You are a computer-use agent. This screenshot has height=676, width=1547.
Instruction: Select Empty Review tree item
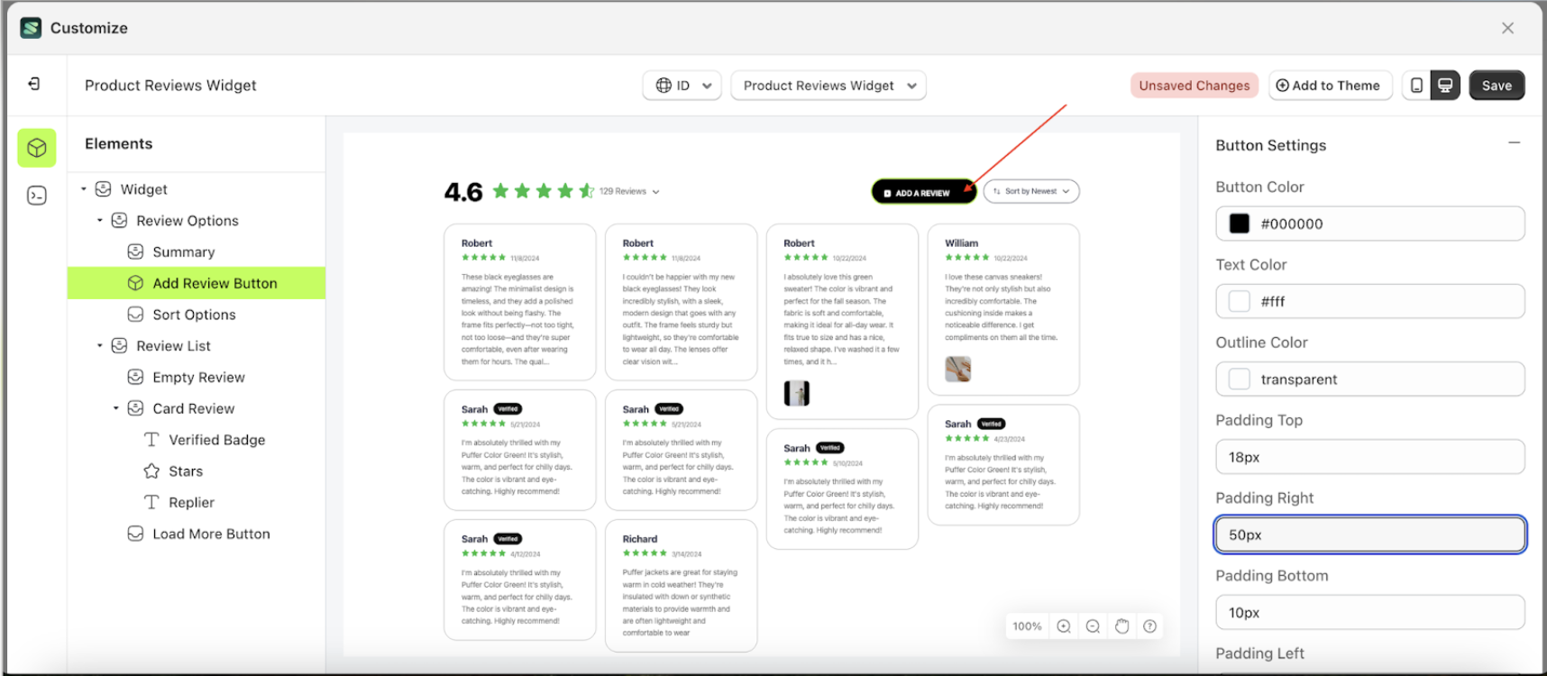(x=197, y=378)
